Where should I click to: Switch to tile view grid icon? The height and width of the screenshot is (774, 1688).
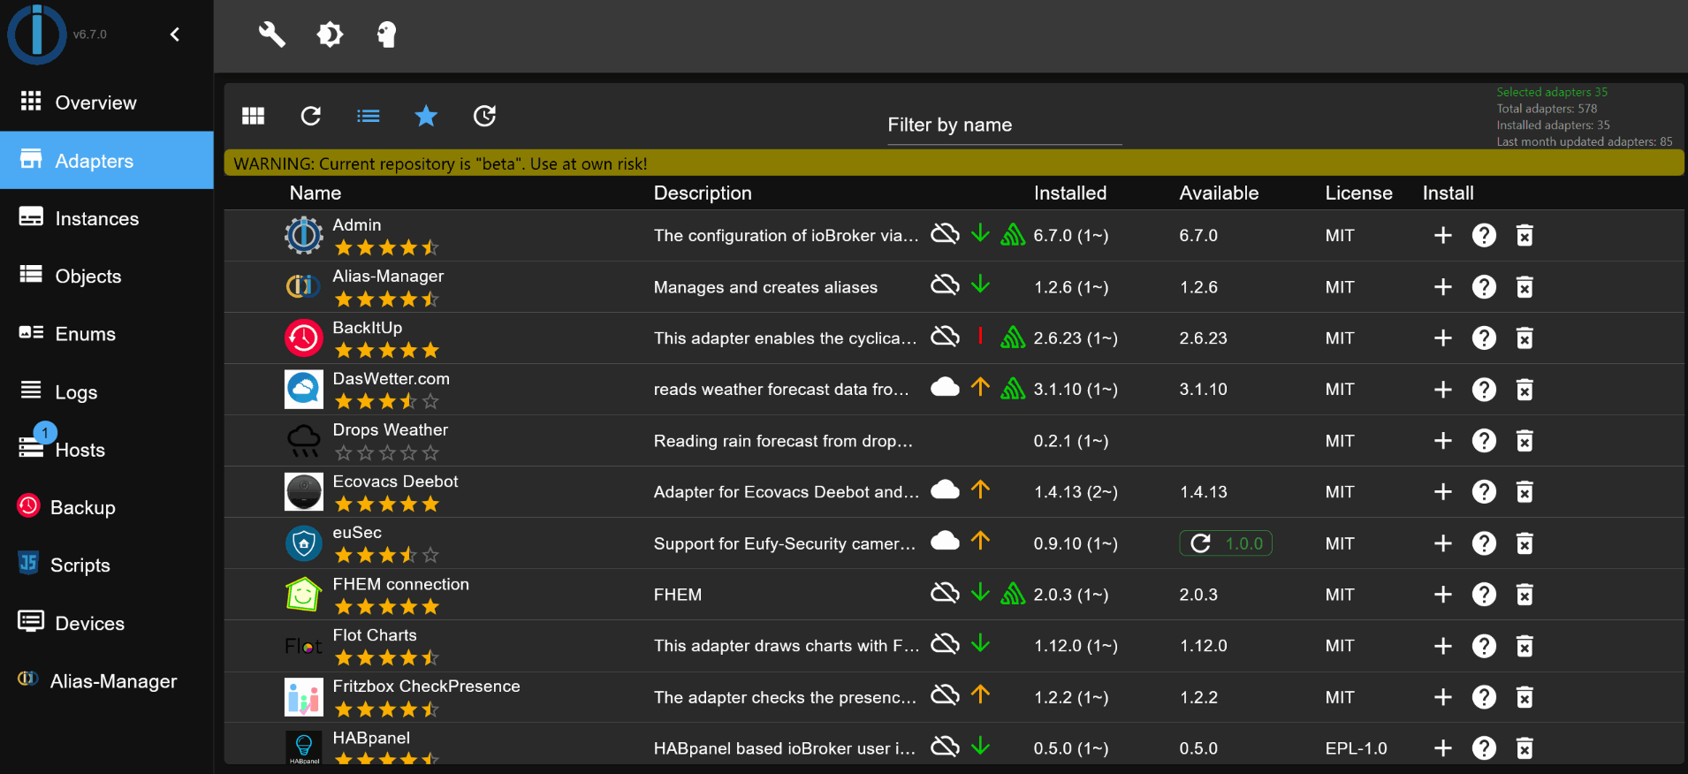(x=254, y=116)
